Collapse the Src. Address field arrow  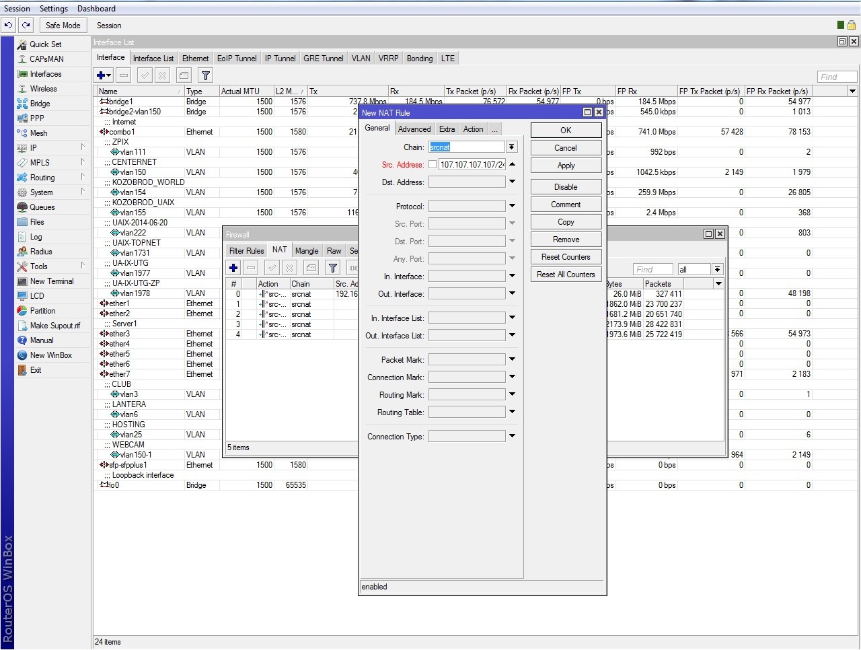(512, 164)
